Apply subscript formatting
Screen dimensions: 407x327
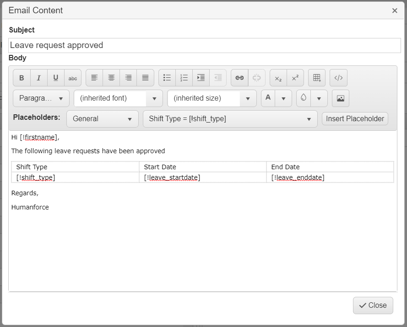coord(278,78)
